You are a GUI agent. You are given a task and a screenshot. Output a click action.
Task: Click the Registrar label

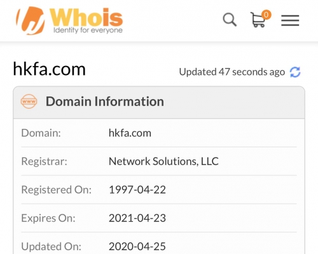(x=44, y=161)
